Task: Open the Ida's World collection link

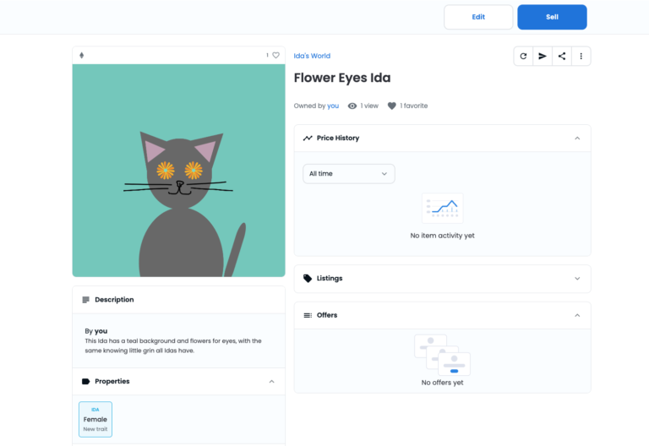Action: click(x=312, y=56)
